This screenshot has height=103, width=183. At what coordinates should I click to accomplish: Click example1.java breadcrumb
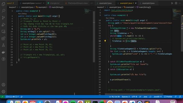pyautogui.click(x=115, y=7)
